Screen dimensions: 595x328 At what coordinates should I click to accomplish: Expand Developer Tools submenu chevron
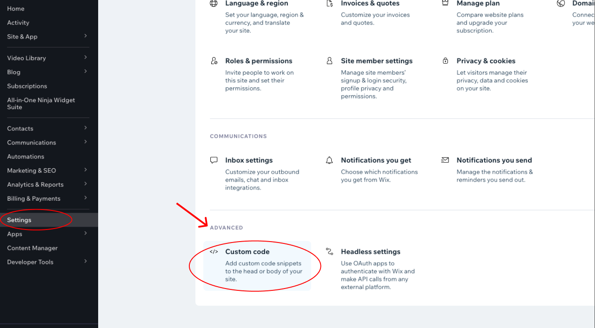(86, 262)
